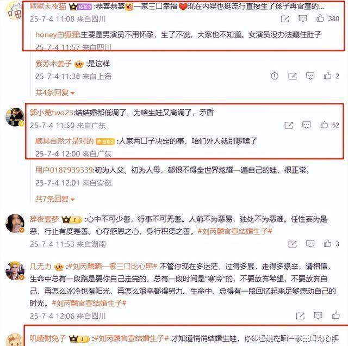Viewport: 348px width, 346px height.
Task: Like 默默大夜猫's comment with 380 likes
Action: 320,18
